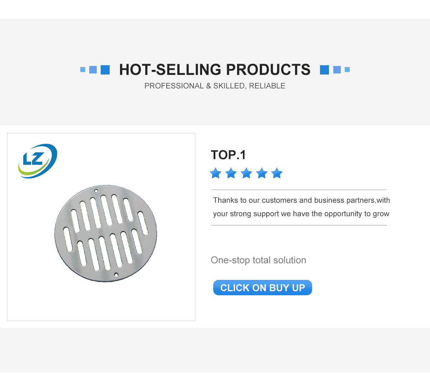Select the third blue rating star

(x=247, y=173)
